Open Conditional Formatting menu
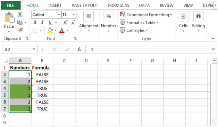This screenshot has width=218, height=127. tap(146, 15)
